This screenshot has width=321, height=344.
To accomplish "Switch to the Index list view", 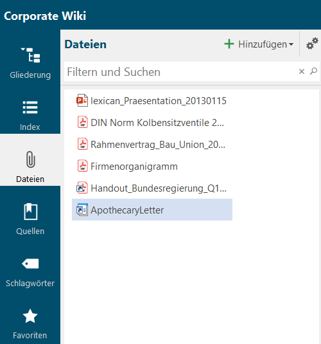I will pos(30,115).
